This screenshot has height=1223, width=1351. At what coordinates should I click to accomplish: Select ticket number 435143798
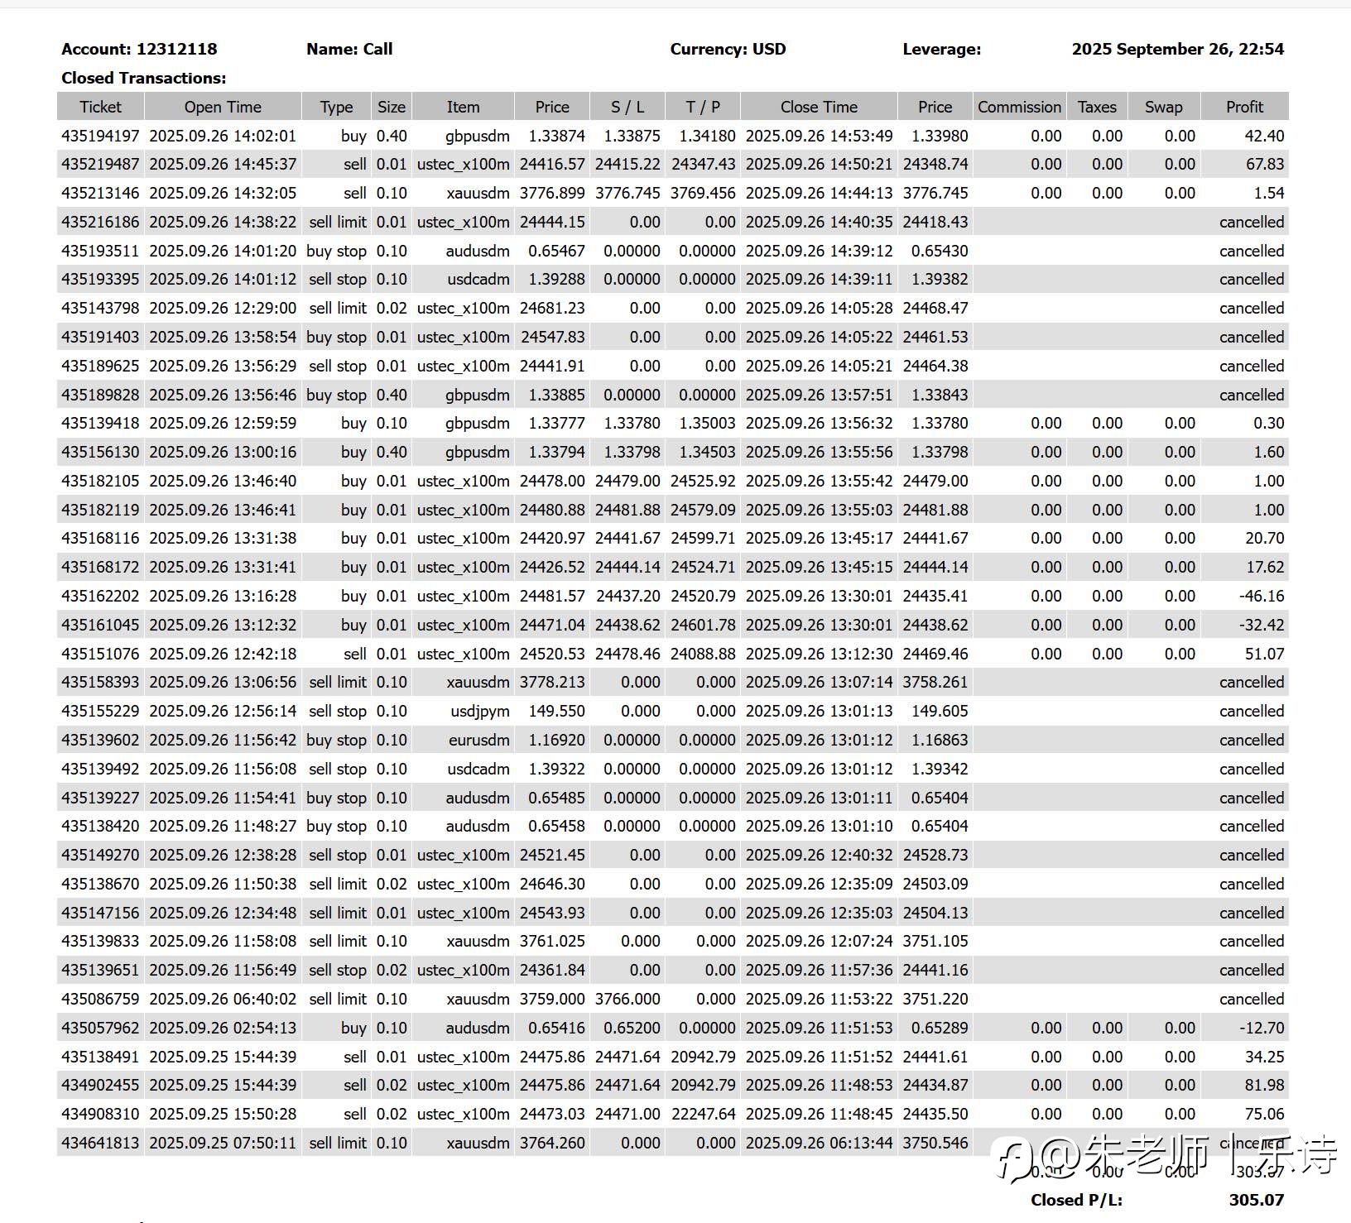pyautogui.click(x=100, y=308)
